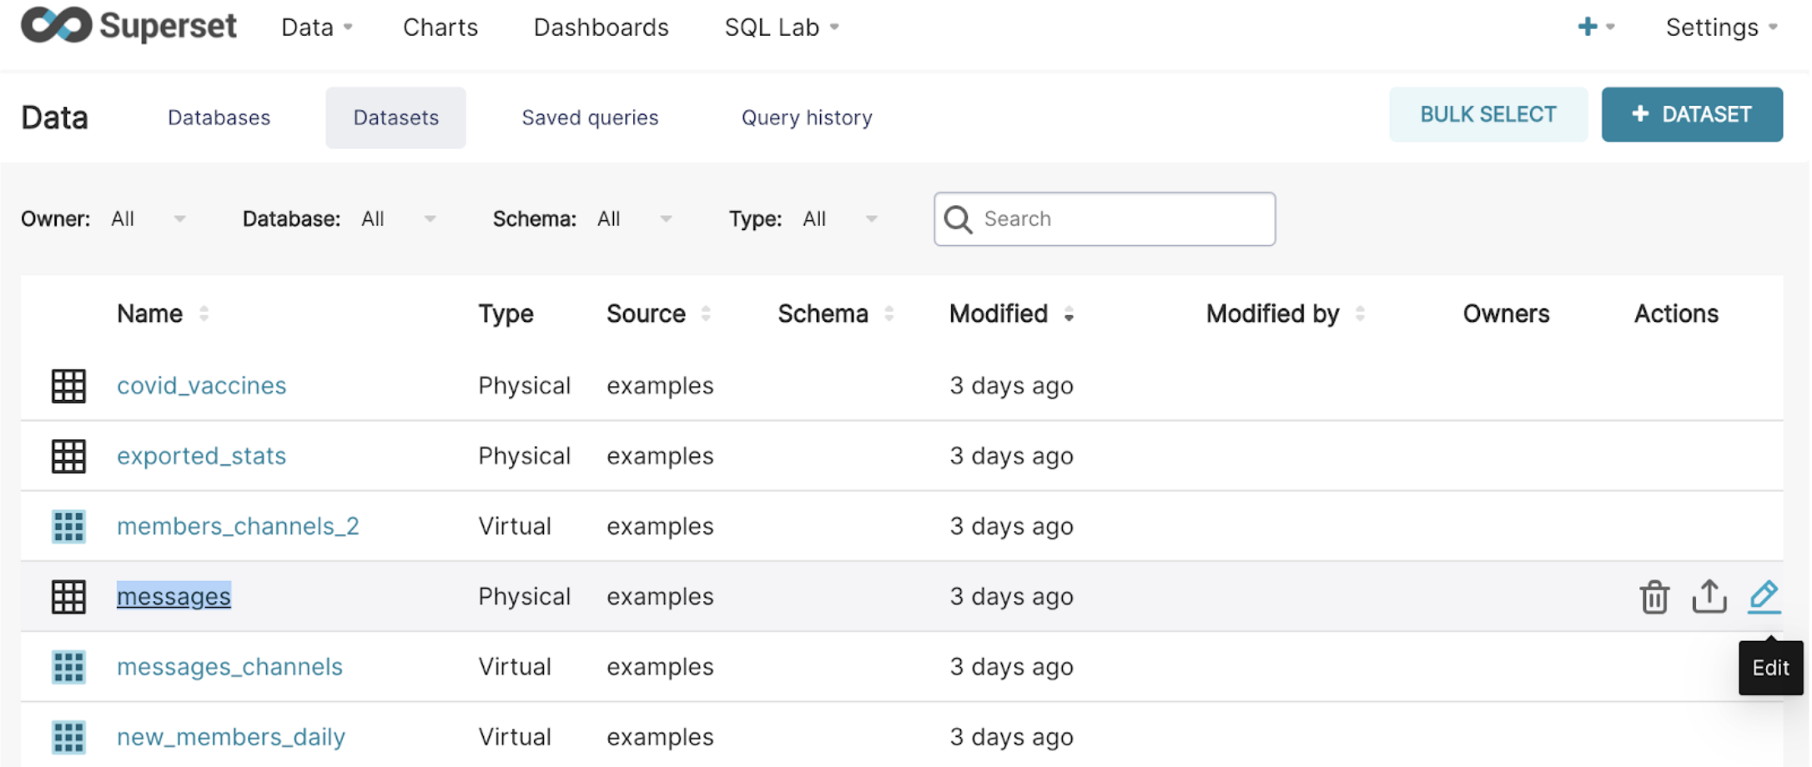Expand the Type filter dropdown
This screenshot has width=1812, height=767.
871,219
